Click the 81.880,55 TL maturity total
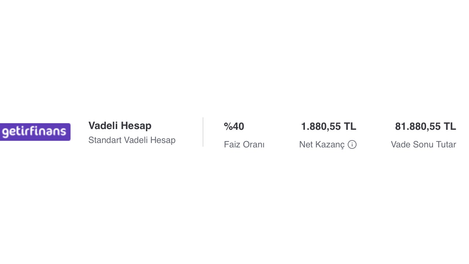This screenshot has width=469, height=264. click(x=425, y=126)
